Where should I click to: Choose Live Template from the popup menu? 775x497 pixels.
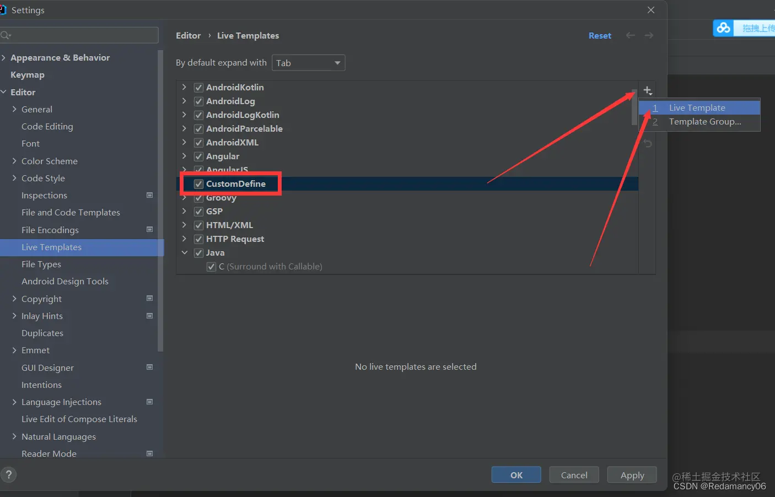click(x=699, y=107)
